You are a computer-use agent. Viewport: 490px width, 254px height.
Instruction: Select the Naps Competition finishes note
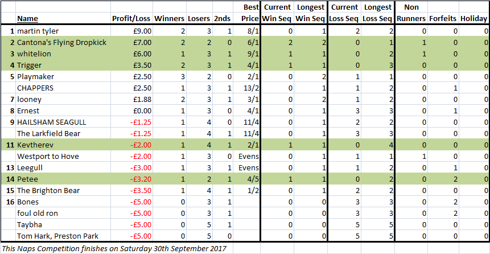click(114, 249)
